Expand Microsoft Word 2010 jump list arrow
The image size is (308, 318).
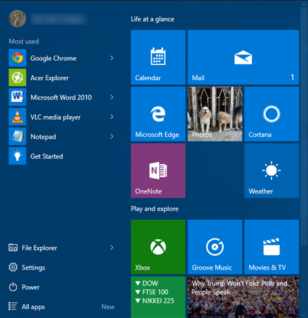click(112, 97)
